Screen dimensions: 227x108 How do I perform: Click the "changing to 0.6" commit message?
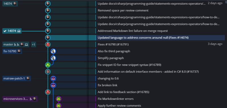pos(108,78)
